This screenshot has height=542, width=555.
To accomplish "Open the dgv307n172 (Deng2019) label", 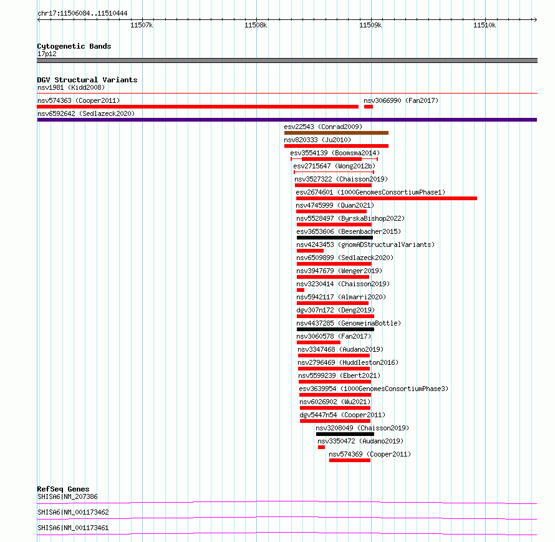I will coord(335,310).
